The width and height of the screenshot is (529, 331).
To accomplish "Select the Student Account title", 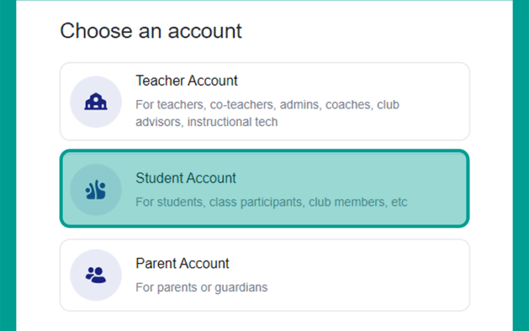I will tap(186, 178).
